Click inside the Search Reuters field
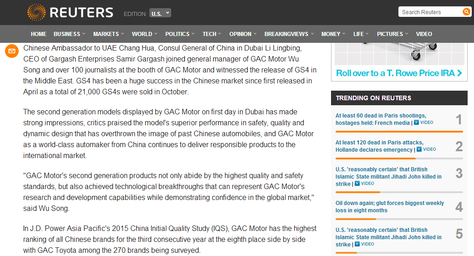Image resolution: width=474 pixels, height=256 pixels. coord(430,12)
